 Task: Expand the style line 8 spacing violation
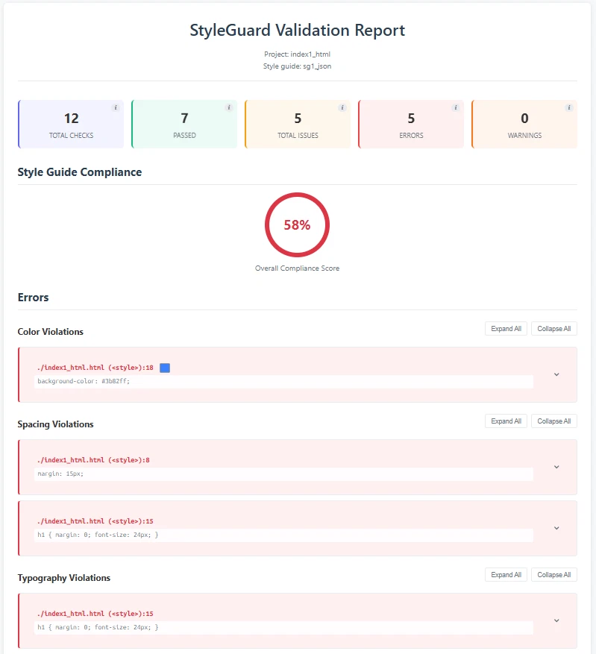[556, 467]
